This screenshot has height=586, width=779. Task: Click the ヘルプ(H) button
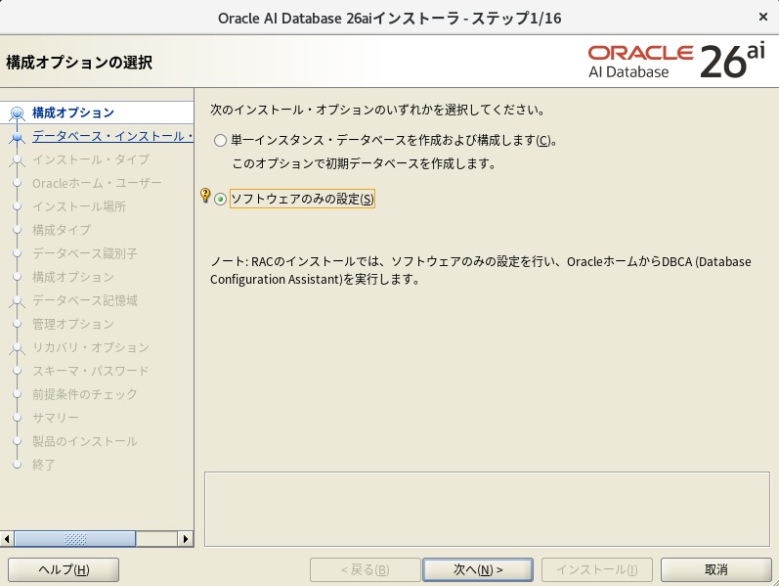pos(64,569)
